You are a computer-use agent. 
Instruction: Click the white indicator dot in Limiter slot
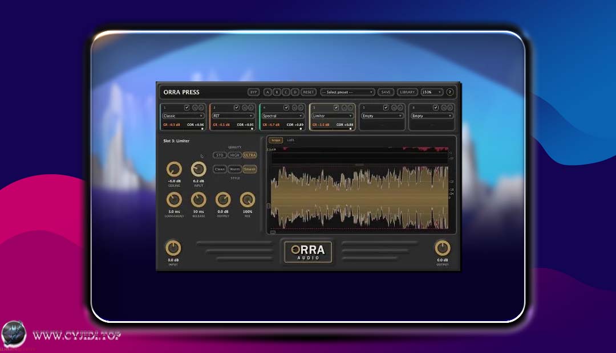(x=350, y=129)
